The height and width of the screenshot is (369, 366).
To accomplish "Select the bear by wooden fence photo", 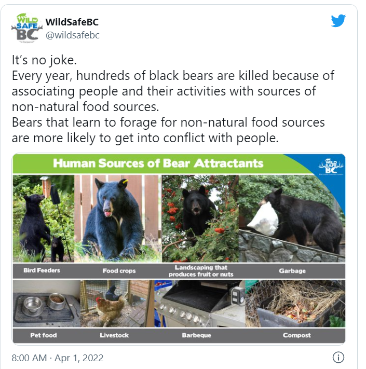I will [x=118, y=218].
